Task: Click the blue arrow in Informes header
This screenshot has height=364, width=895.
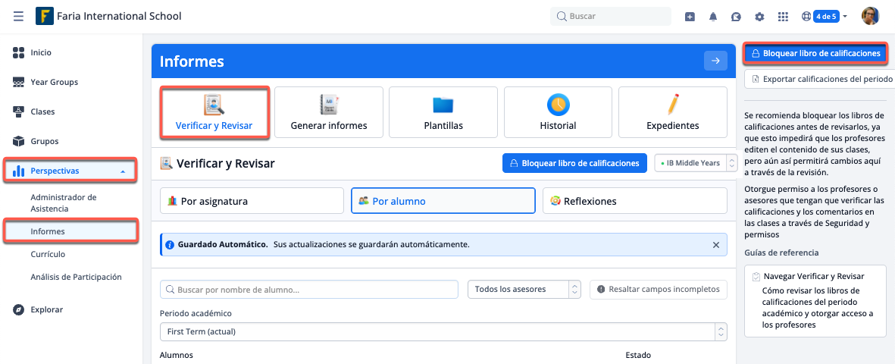Action: tap(715, 61)
